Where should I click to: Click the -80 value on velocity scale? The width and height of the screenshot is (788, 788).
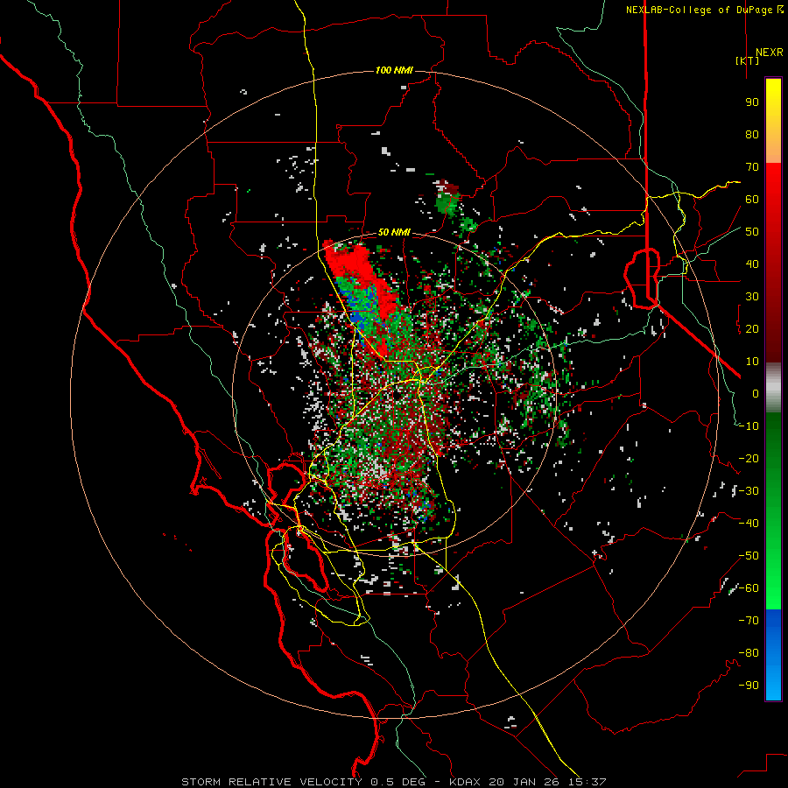(x=749, y=653)
